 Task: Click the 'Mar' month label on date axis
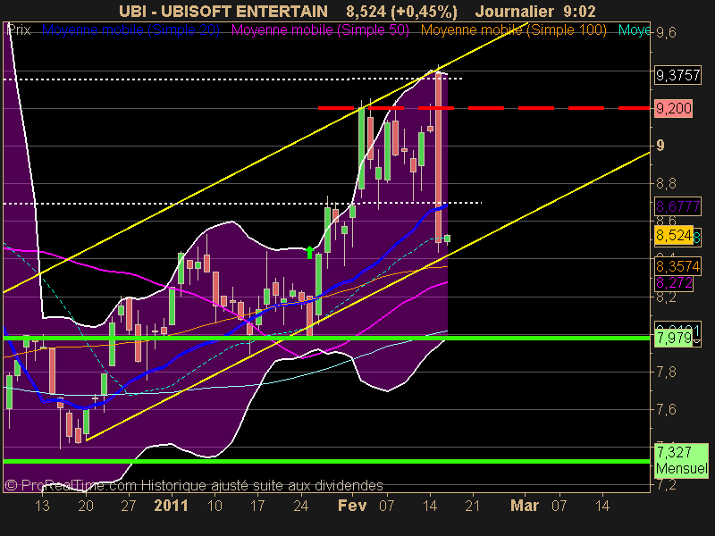pos(525,506)
